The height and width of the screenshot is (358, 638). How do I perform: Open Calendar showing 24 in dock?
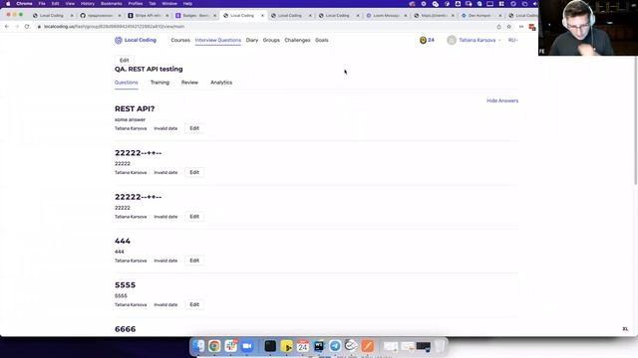pyautogui.click(x=303, y=346)
